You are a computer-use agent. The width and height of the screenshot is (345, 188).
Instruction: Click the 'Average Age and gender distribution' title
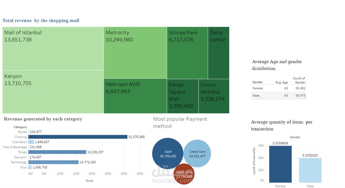pos(277,65)
